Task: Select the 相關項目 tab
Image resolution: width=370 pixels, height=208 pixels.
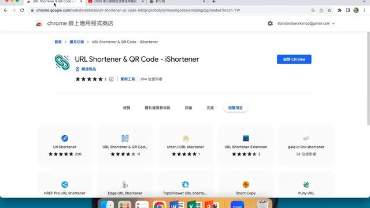Action: tap(235, 108)
